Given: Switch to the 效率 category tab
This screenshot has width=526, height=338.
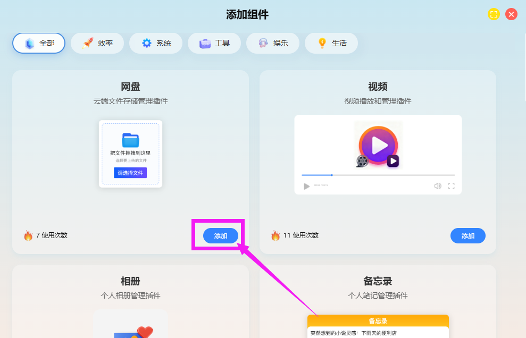Looking at the screenshot, I should coord(97,43).
